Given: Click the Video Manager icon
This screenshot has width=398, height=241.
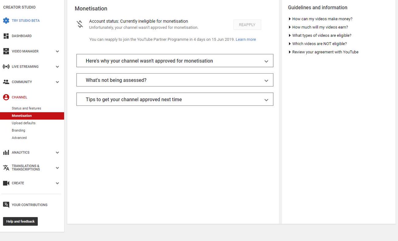Looking at the screenshot, I should point(6,51).
